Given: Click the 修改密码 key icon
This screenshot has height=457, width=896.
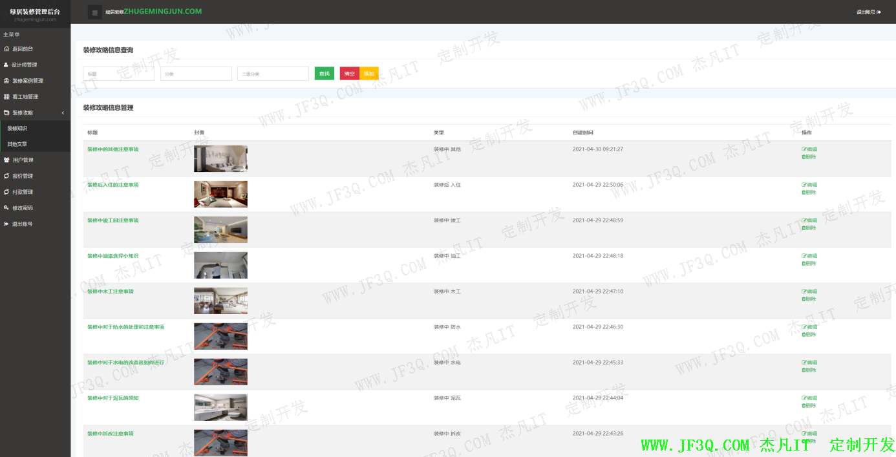Looking at the screenshot, I should (6, 208).
